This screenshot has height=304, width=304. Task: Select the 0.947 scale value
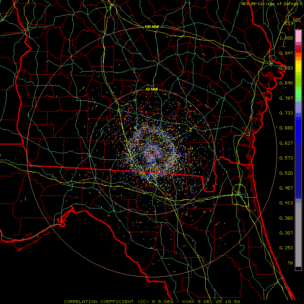pyautogui.click(x=286, y=53)
